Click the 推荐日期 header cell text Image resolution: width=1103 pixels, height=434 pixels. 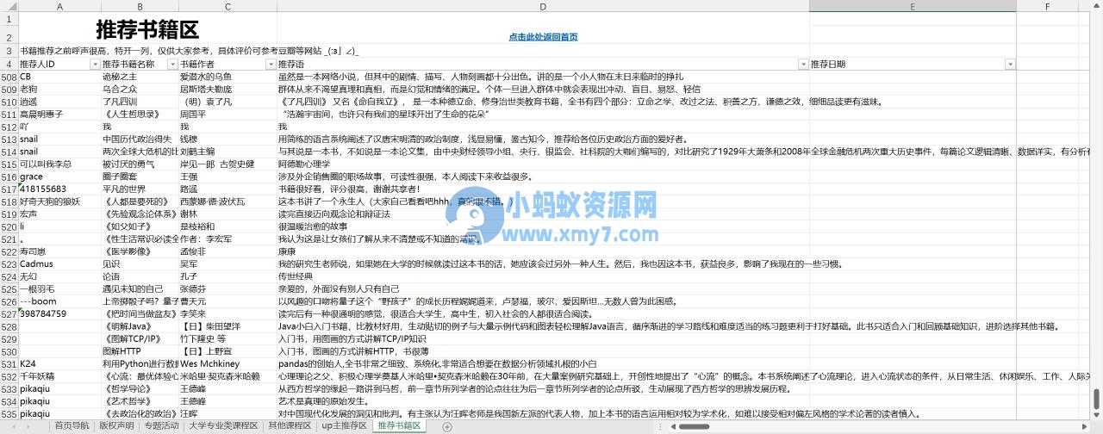tap(828, 65)
